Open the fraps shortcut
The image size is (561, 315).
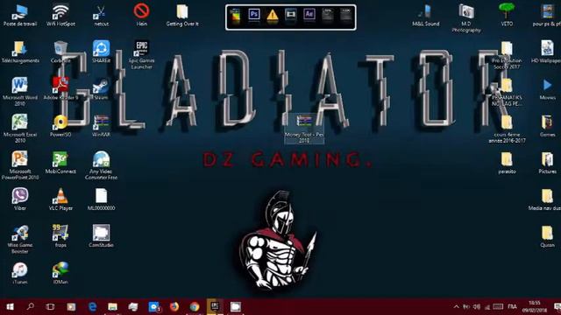[60, 236]
